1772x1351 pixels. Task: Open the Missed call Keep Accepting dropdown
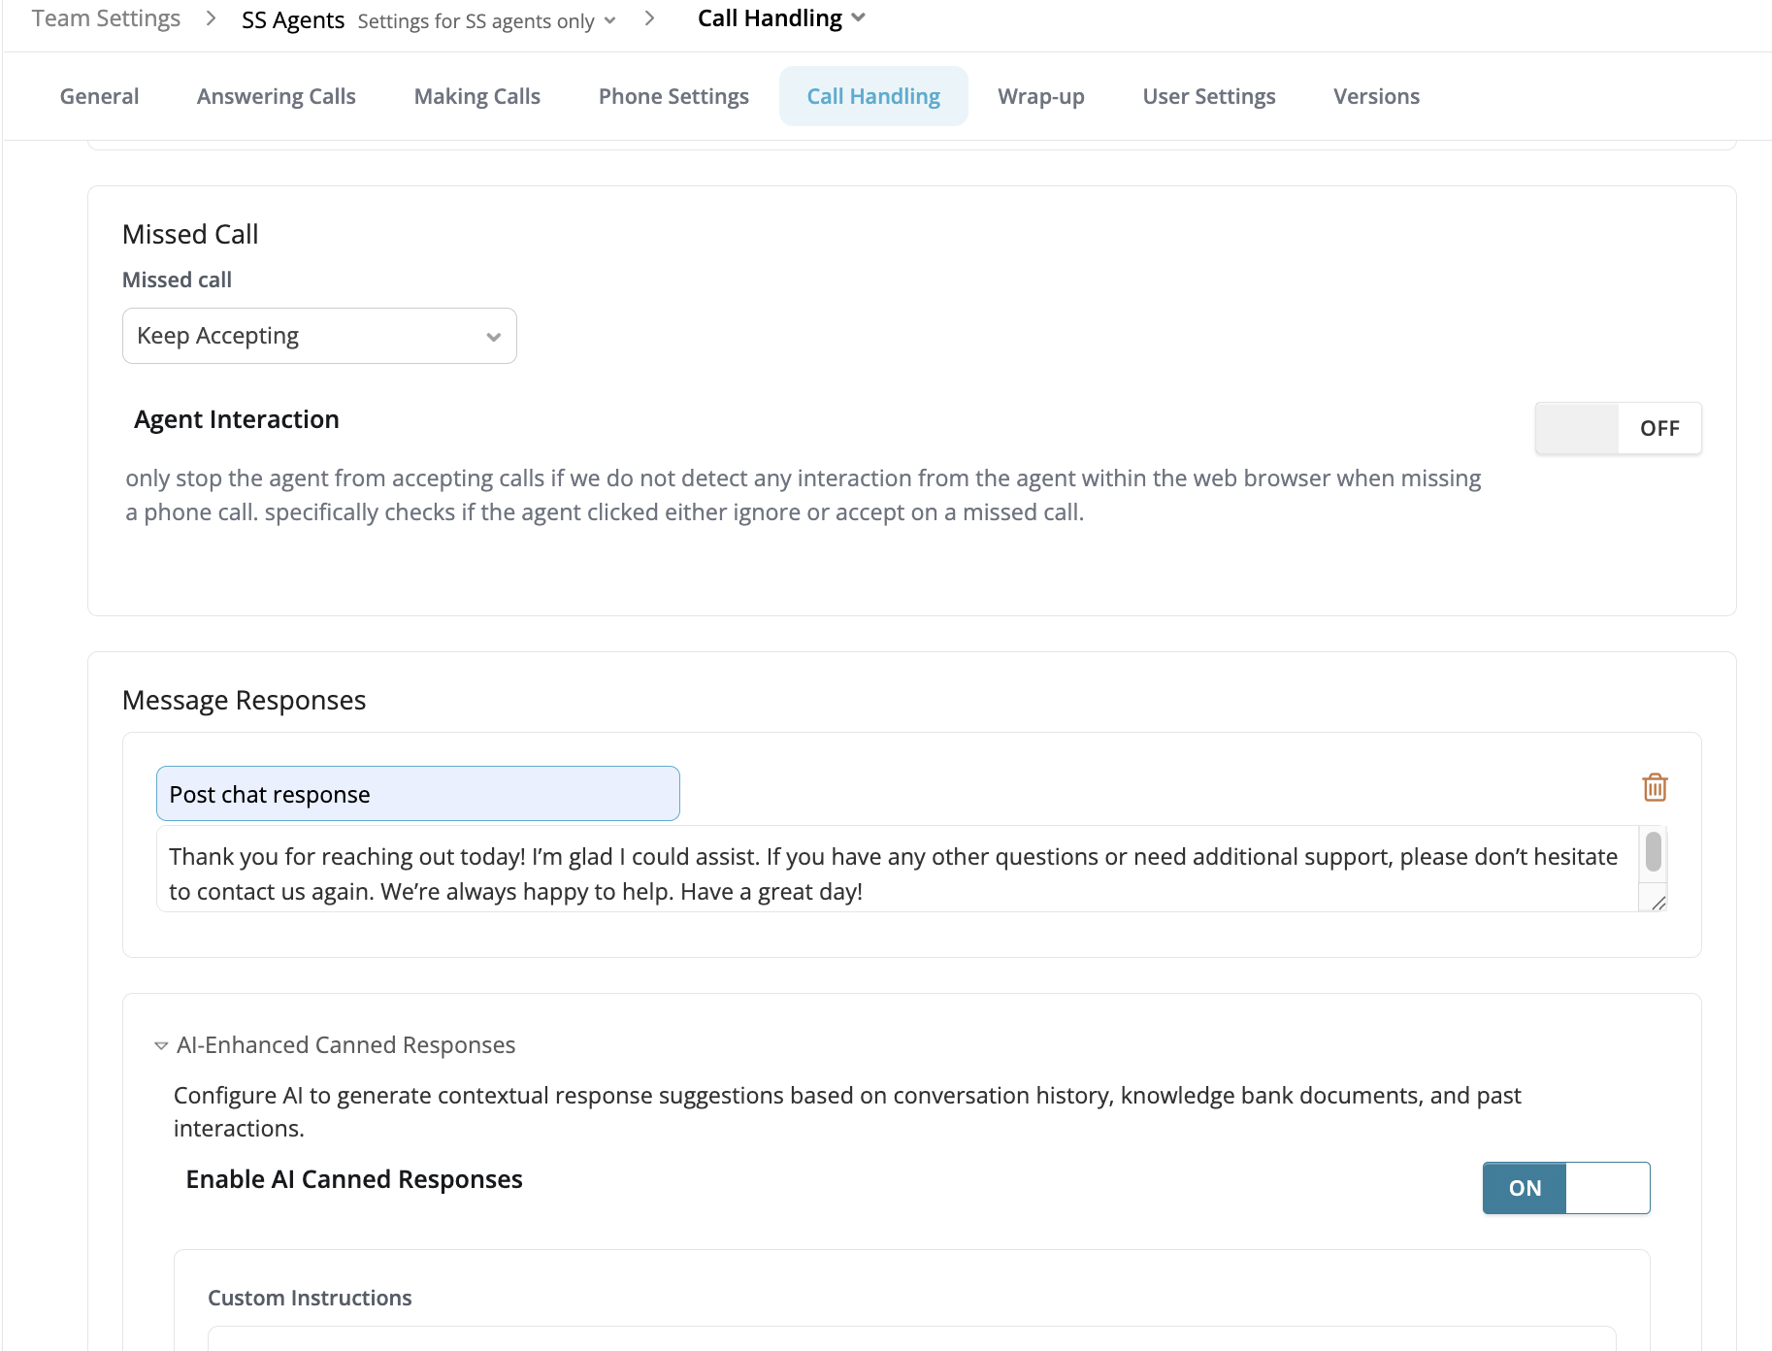click(319, 336)
